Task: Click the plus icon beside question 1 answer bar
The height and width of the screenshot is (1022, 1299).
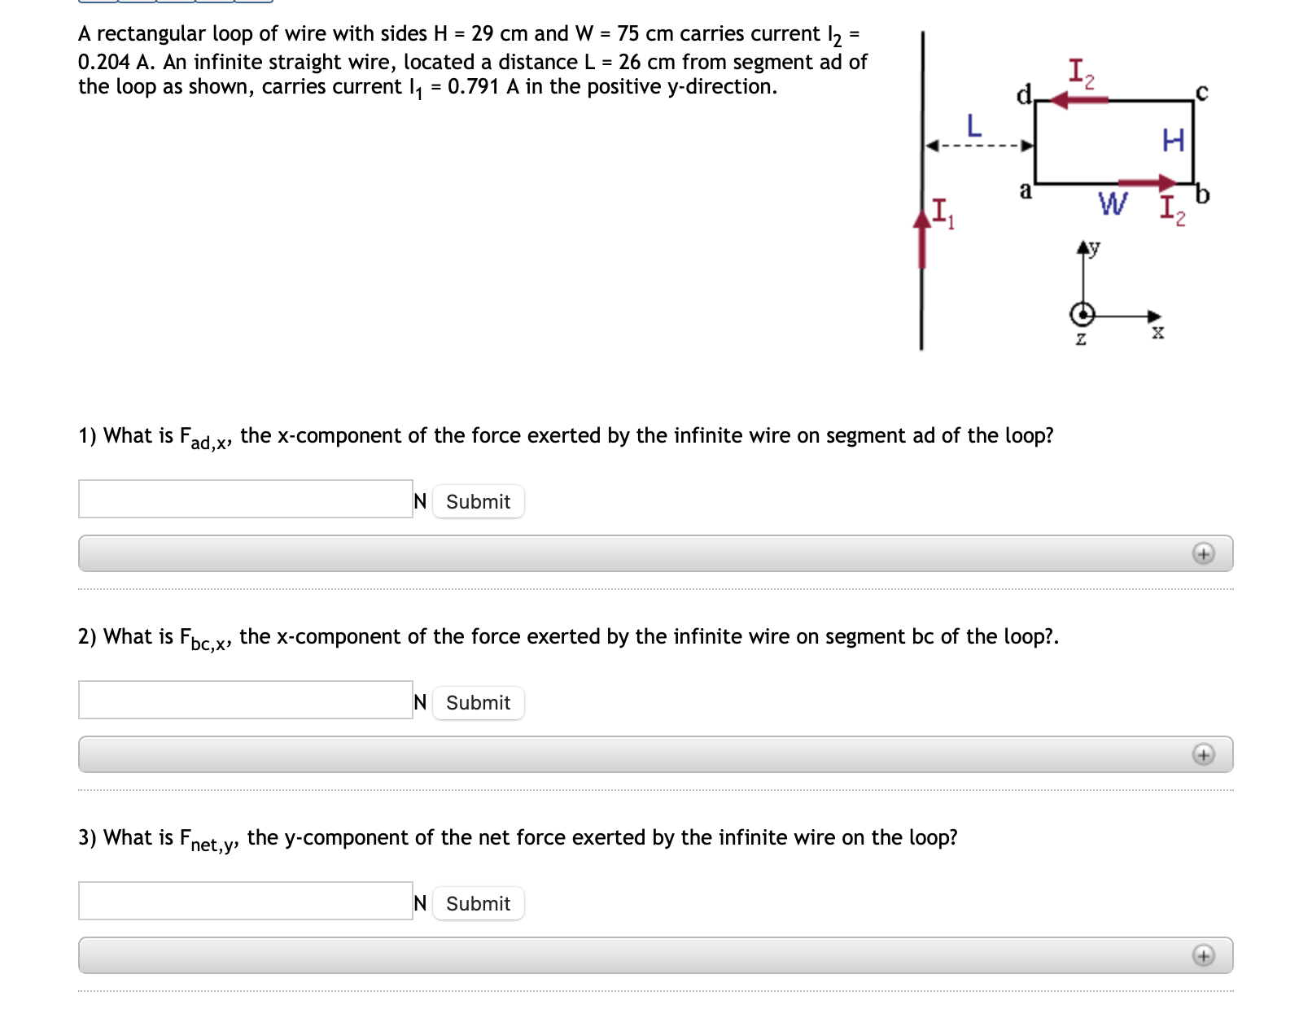Action: (1205, 553)
